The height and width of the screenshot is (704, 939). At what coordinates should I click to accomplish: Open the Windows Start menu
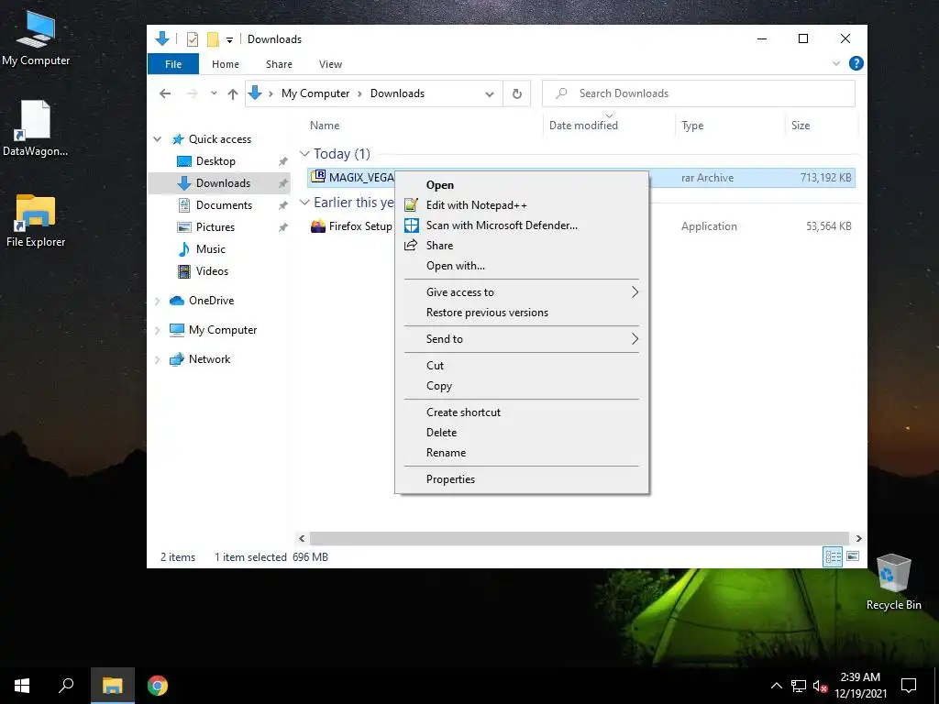[22, 686]
